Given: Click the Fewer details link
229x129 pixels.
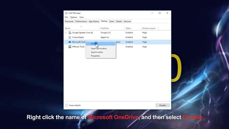Looking at the screenshot, I should point(75,105).
